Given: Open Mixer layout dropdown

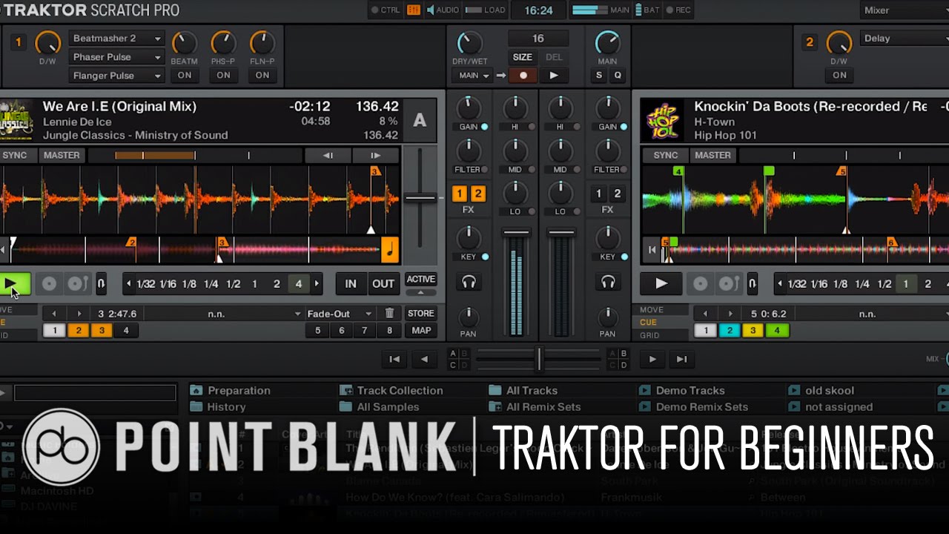Looking at the screenshot, I should [905, 10].
